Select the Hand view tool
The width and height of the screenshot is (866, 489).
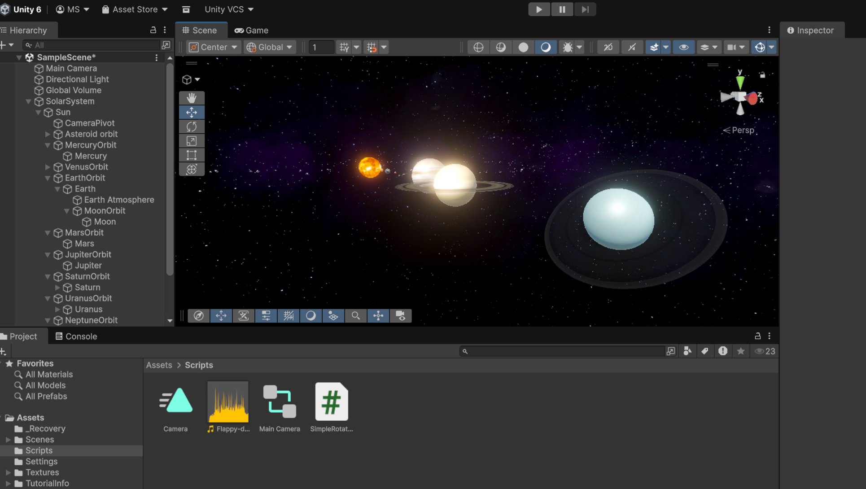tap(192, 98)
